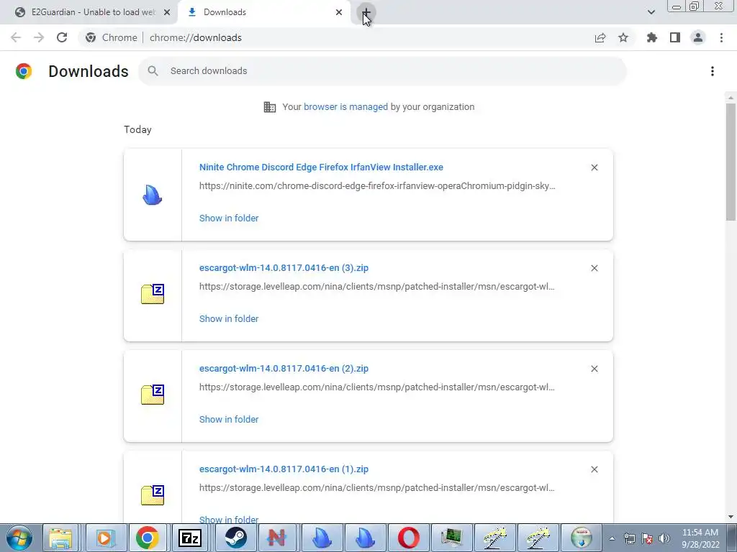Go forward to next page
The width and height of the screenshot is (737, 552).
coord(39,37)
